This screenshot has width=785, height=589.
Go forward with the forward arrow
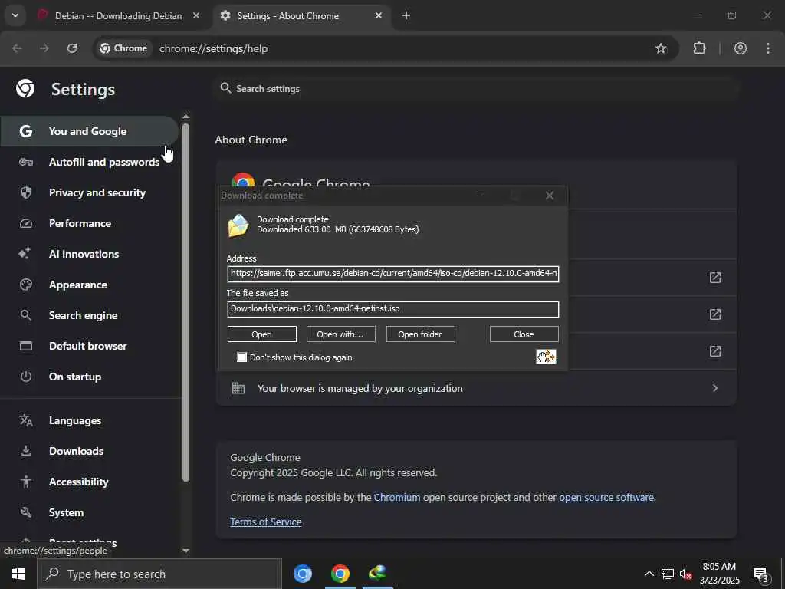pyautogui.click(x=44, y=48)
